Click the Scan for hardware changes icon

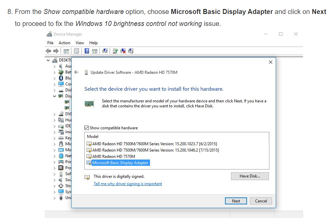click(105, 51)
